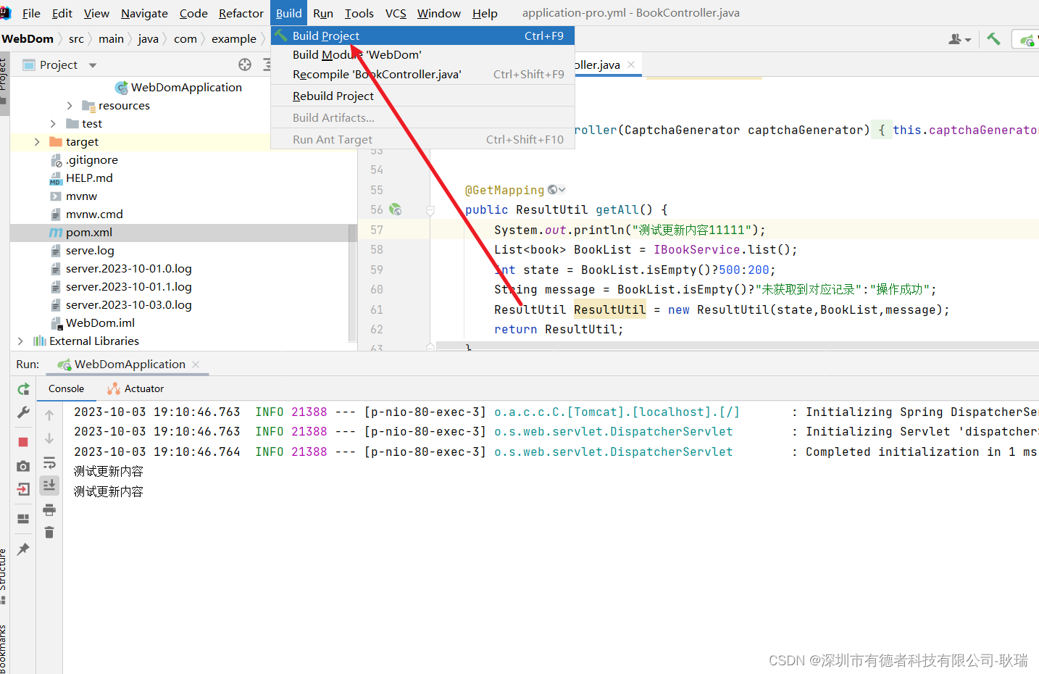This screenshot has width=1039, height=674.
Task: Select Build Module 'WebDom' entry
Action: tap(422, 55)
